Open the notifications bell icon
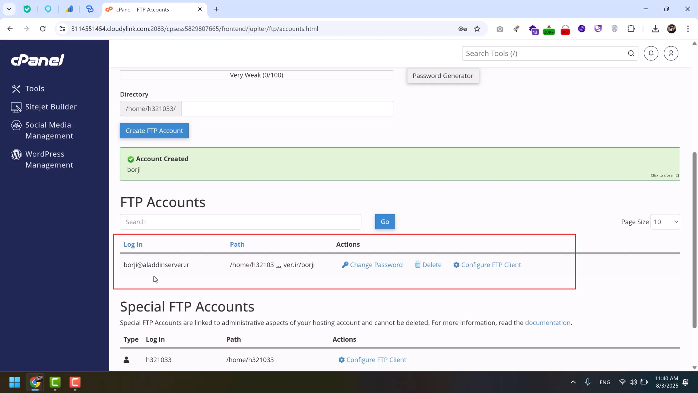 click(651, 53)
